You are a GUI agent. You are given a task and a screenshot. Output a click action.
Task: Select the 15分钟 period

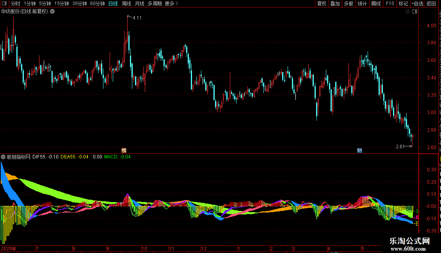click(62, 4)
